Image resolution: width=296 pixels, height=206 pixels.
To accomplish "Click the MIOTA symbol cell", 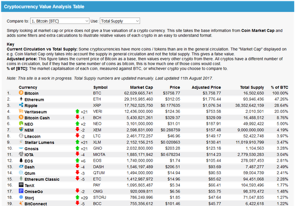I will [x=99, y=155].
